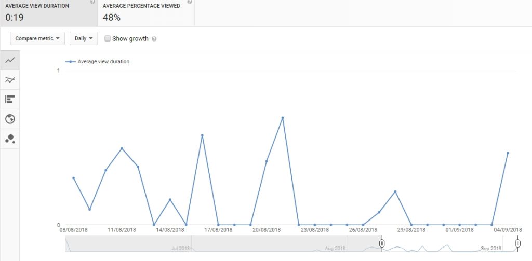Click the Average view duration legend entry
532x261 pixels.
coord(97,62)
